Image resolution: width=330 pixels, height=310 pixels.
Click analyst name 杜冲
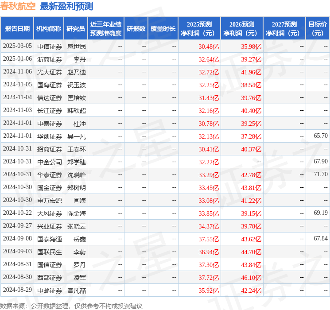[x=80, y=124]
